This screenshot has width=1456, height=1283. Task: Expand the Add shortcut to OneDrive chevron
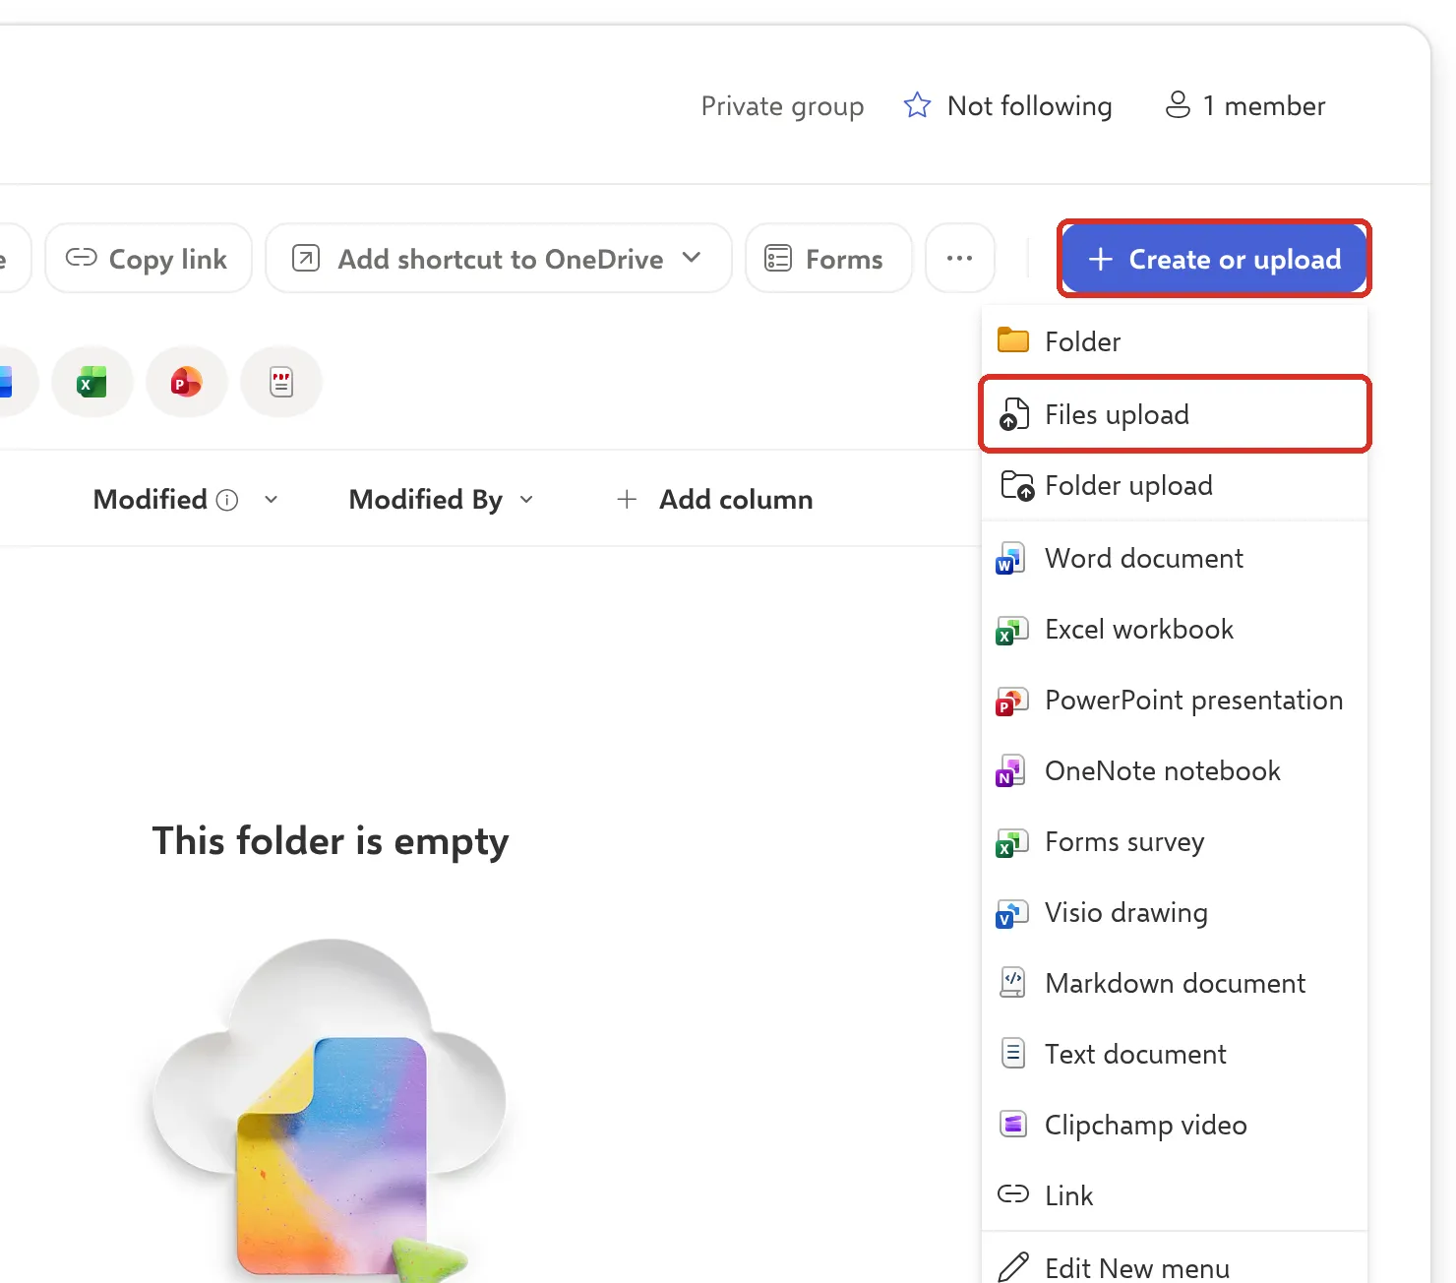click(692, 258)
